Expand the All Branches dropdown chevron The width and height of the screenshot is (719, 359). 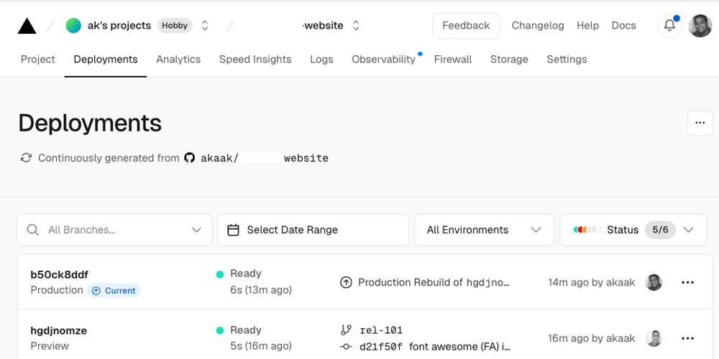tap(197, 230)
